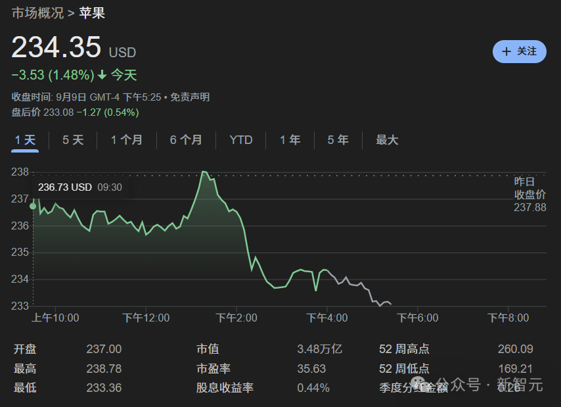Click the 下午6:00 axis label
Viewport: 561px width, 407px height.
click(418, 318)
